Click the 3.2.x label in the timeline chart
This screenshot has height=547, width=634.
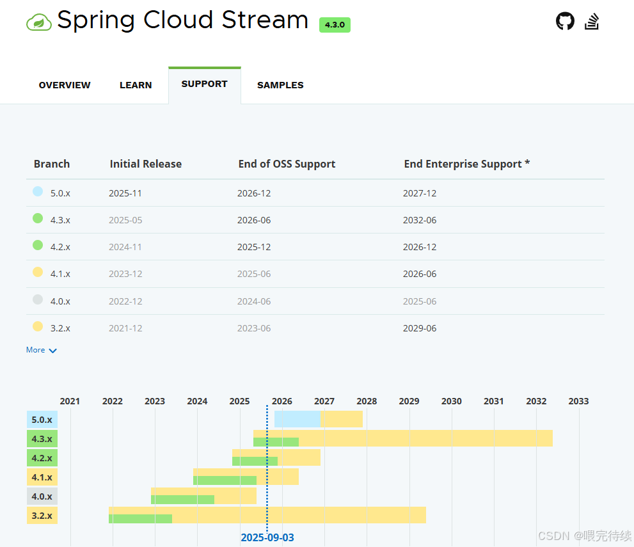(x=42, y=516)
